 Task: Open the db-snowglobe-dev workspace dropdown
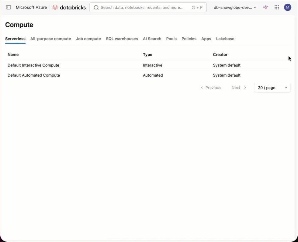click(235, 7)
